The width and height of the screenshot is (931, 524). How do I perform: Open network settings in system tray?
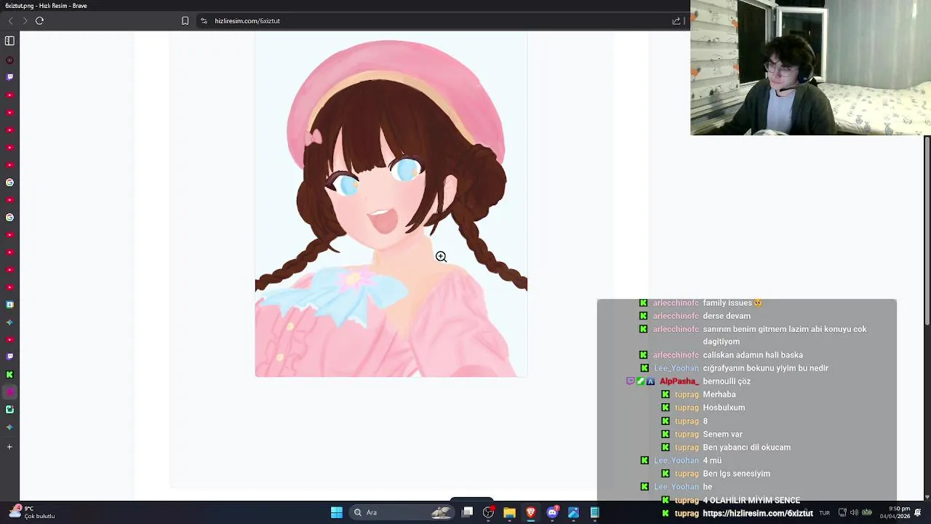(842, 513)
